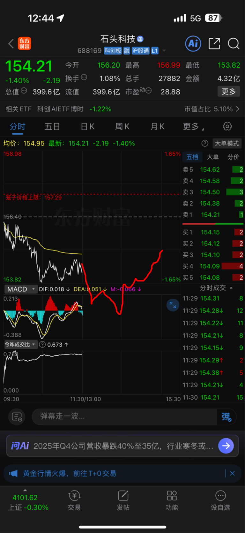245x533 pixels.
Task: Tap the info icon beside 市盈
Action: [x=148, y=91]
